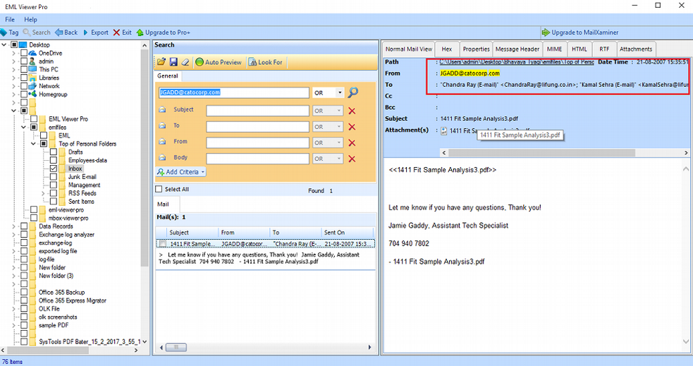The image size is (693, 366).
Task: Open the Add Criteria dropdown
Action: [x=181, y=172]
